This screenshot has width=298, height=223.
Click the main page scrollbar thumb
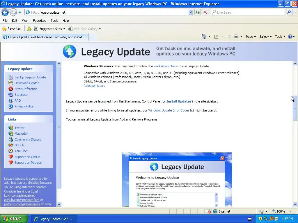[x=295, y=108]
